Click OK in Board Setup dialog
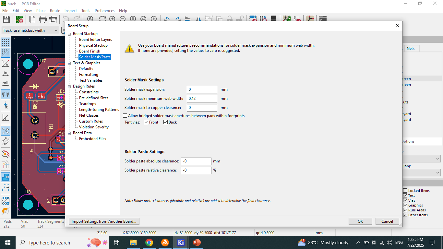 tap(360, 221)
